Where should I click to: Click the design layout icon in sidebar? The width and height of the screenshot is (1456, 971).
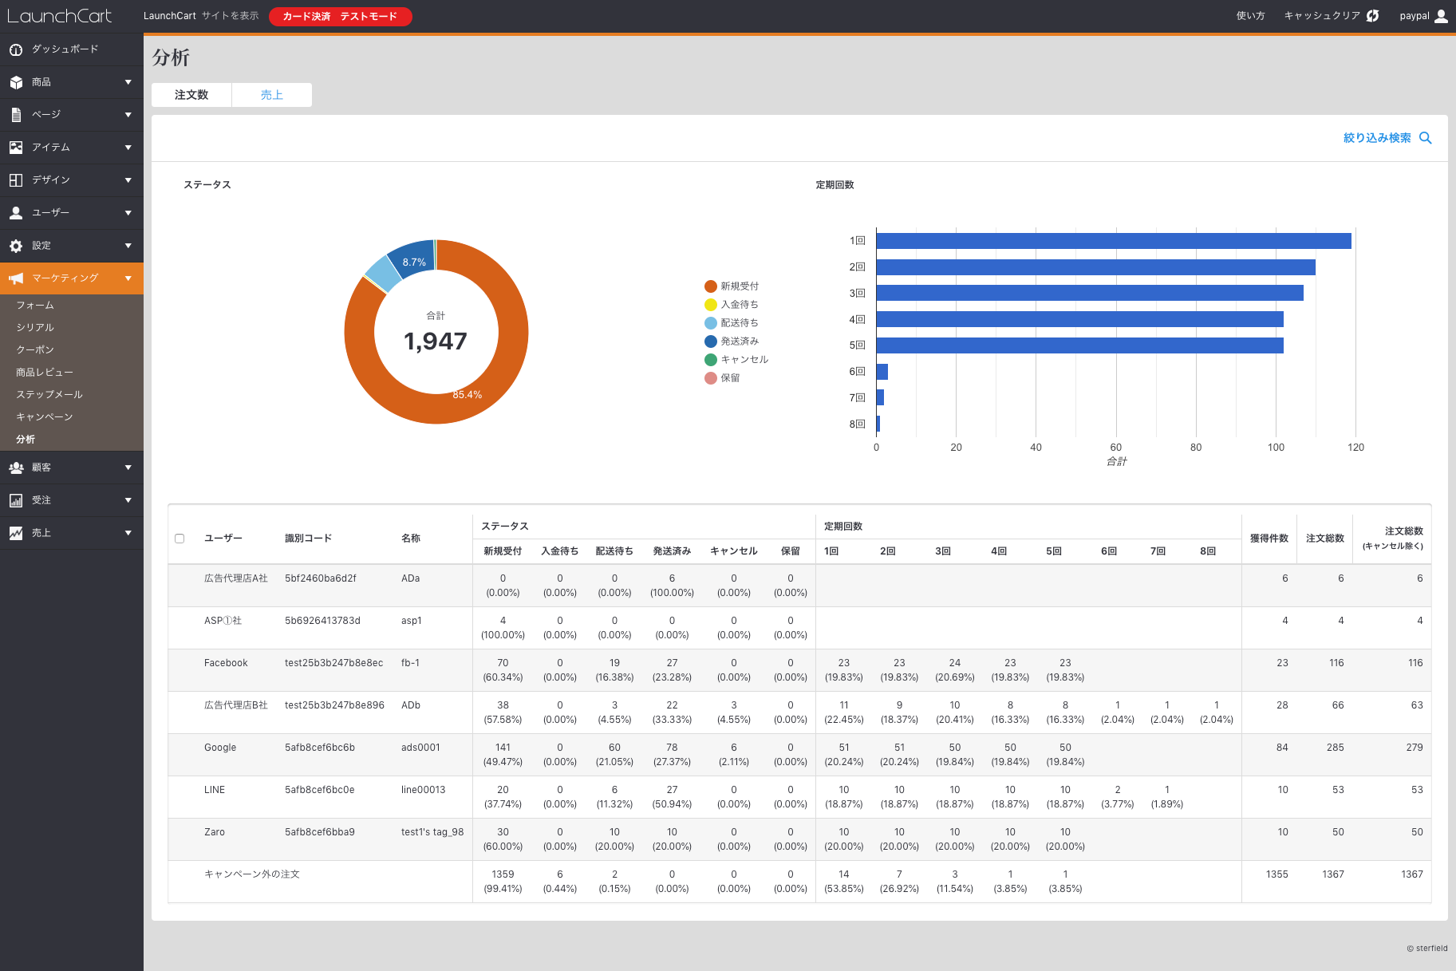click(x=16, y=180)
